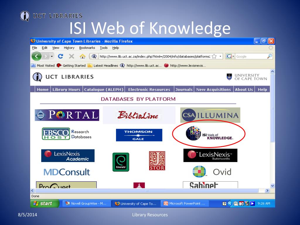Click the site identity icon in address bar
Image resolution: width=300 pixels, height=225 pixels.
(x=94, y=57)
